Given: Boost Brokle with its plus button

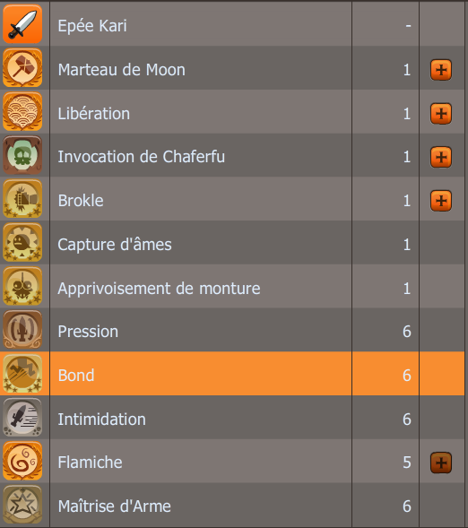Looking at the screenshot, I should coord(441,201).
